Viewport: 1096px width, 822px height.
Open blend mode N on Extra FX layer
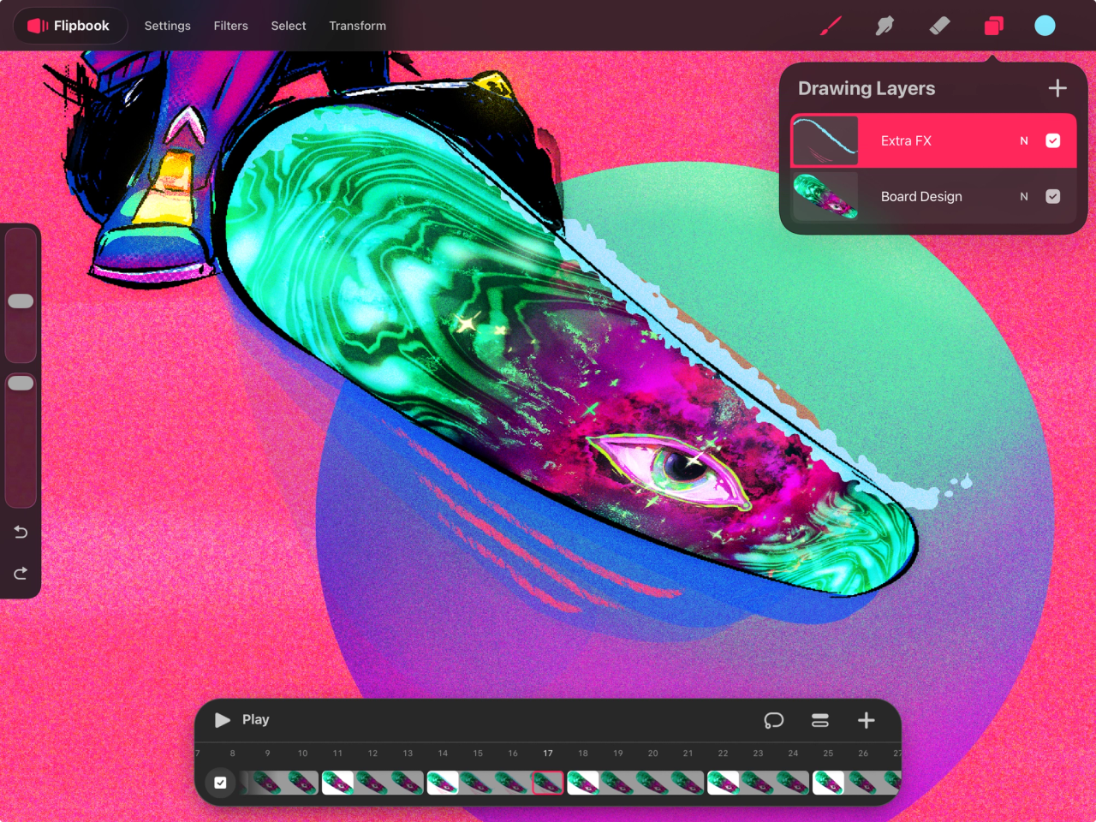coord(1024,140)
